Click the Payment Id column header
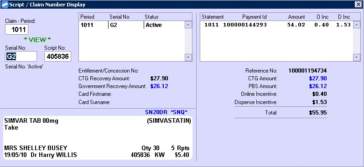The image size is (364, 167). pos(255,17)
